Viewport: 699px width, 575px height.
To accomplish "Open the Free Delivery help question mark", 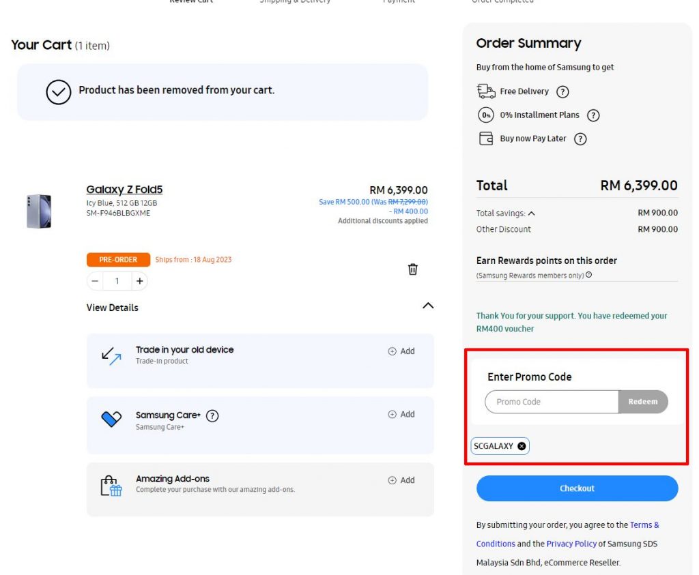I will click(562, 92).
